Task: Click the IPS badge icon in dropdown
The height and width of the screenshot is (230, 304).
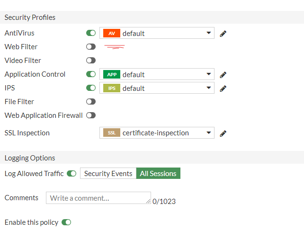Action: click(x=111, y=88)
